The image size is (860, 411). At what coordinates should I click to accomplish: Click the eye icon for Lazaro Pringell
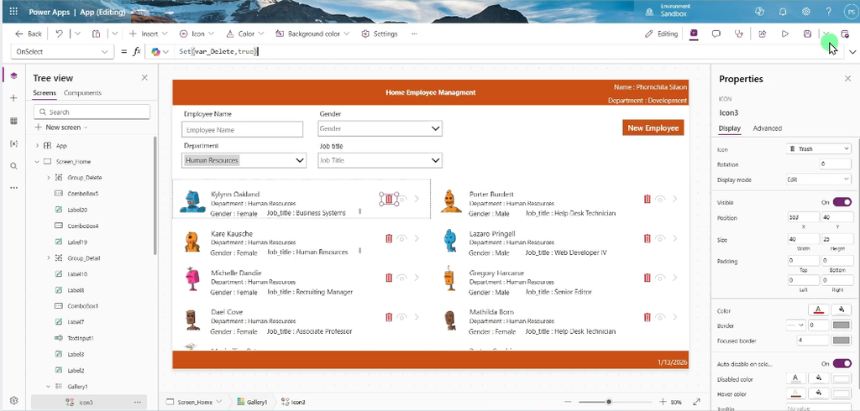(660, 238)
